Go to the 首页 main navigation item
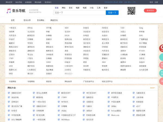Viewport: 163px width, 122px height. [13, 20]
